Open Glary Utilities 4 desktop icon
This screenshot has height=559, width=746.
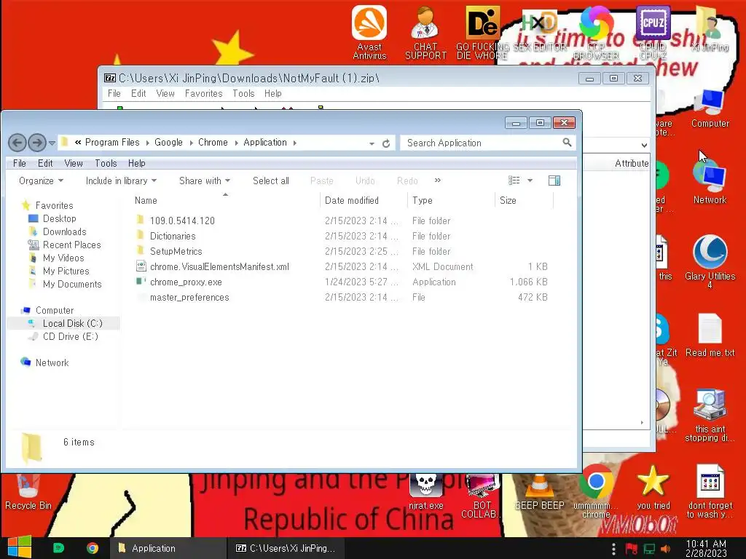tap(710, 262)
